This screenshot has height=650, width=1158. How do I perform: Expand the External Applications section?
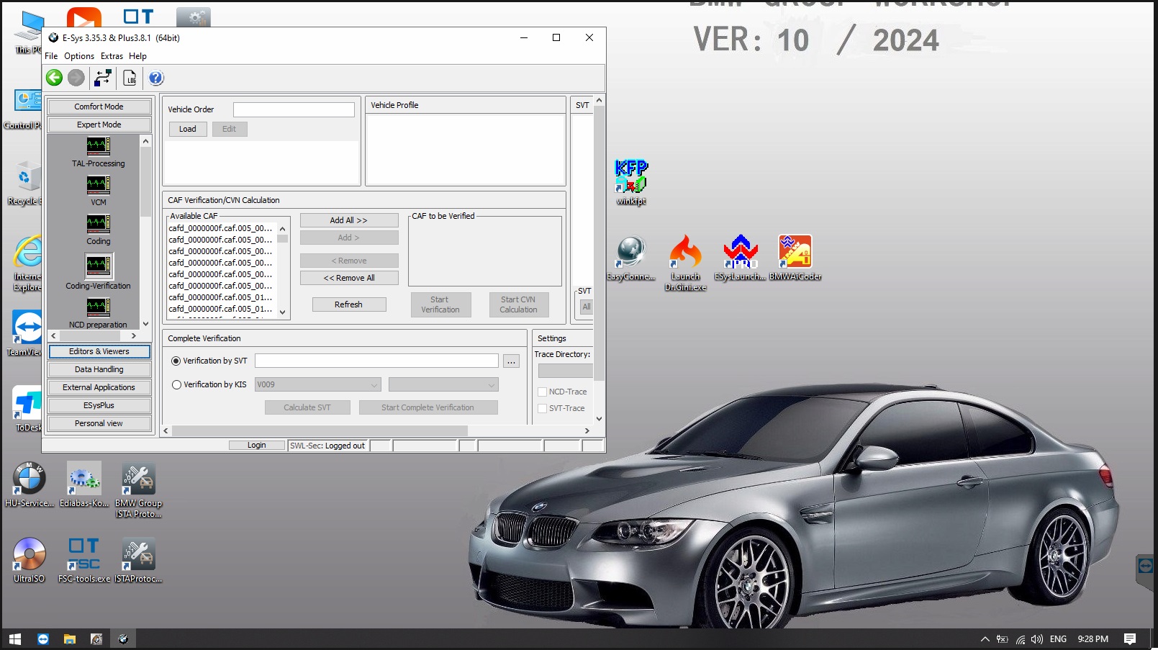(99, 387)
